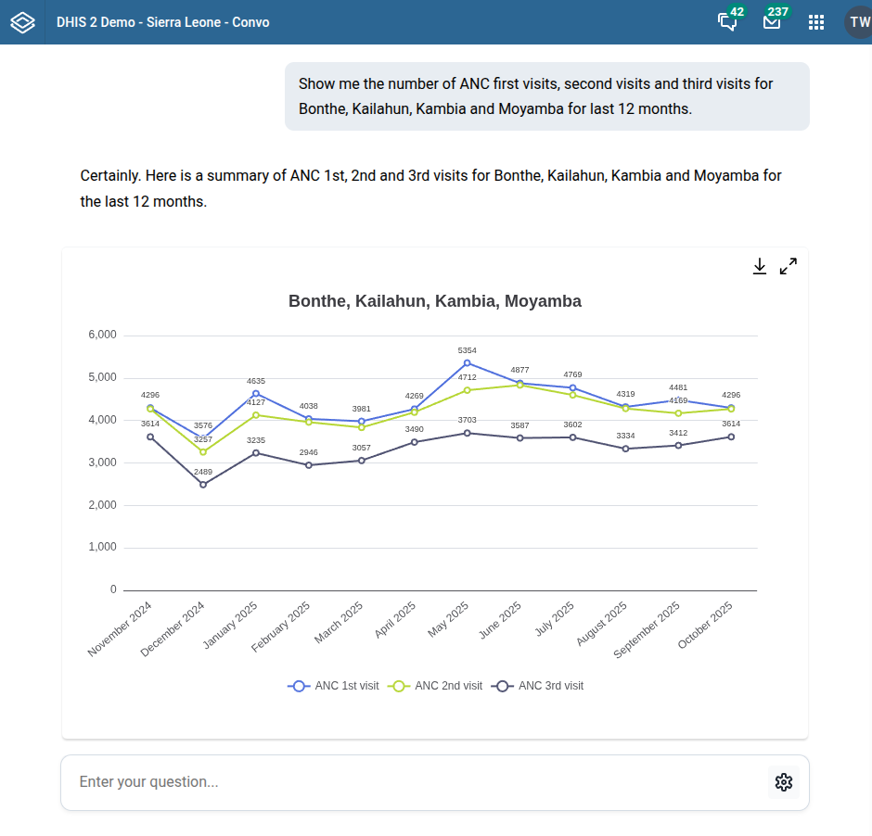Click the DHIS2 logo icon

pyautogui.click(x=22, y=22)
